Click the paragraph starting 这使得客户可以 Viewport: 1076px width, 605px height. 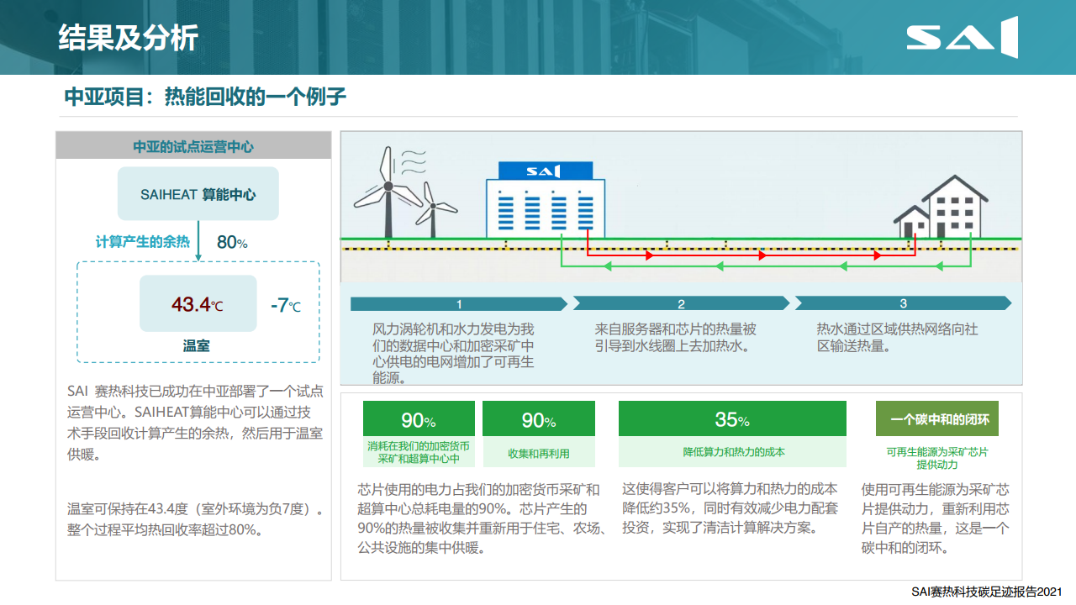pos(730,508)
